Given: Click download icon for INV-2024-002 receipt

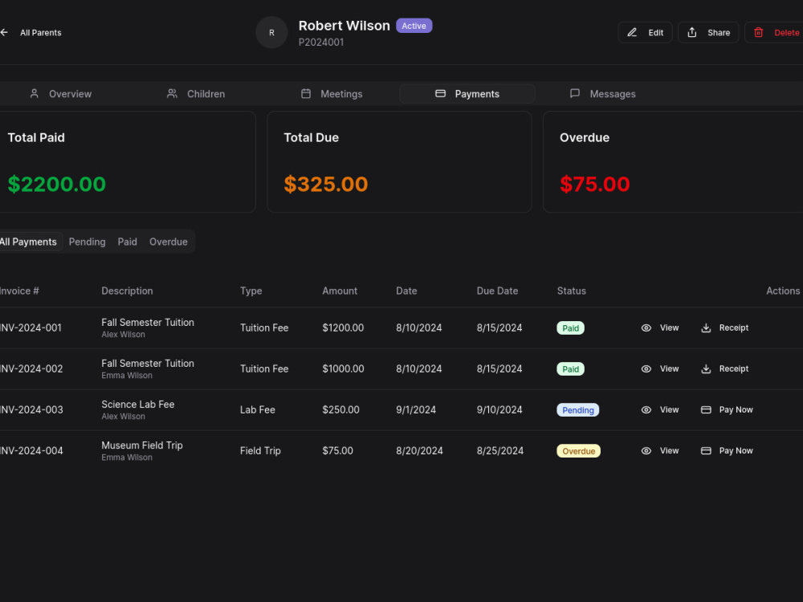Looking at the screenshot, I should pos(706,369).
